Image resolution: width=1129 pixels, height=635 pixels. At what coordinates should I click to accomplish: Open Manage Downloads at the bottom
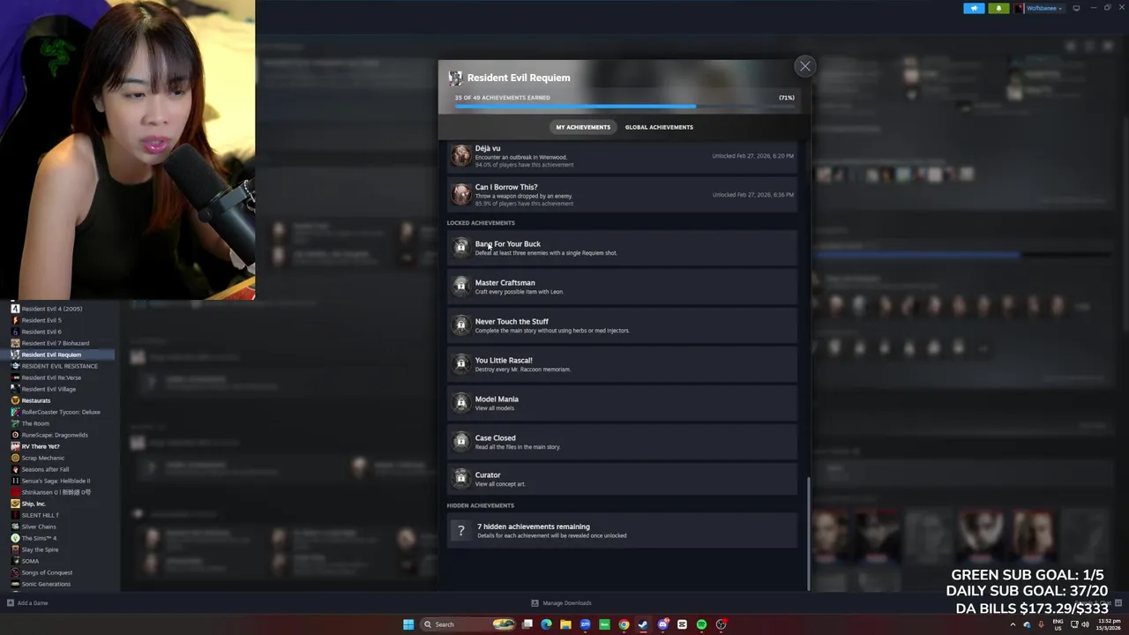pyautogui.click(x=562, y=603)
